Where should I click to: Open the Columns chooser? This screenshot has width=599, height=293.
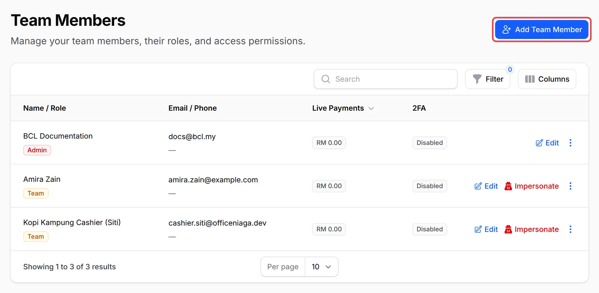coord(547,79)
